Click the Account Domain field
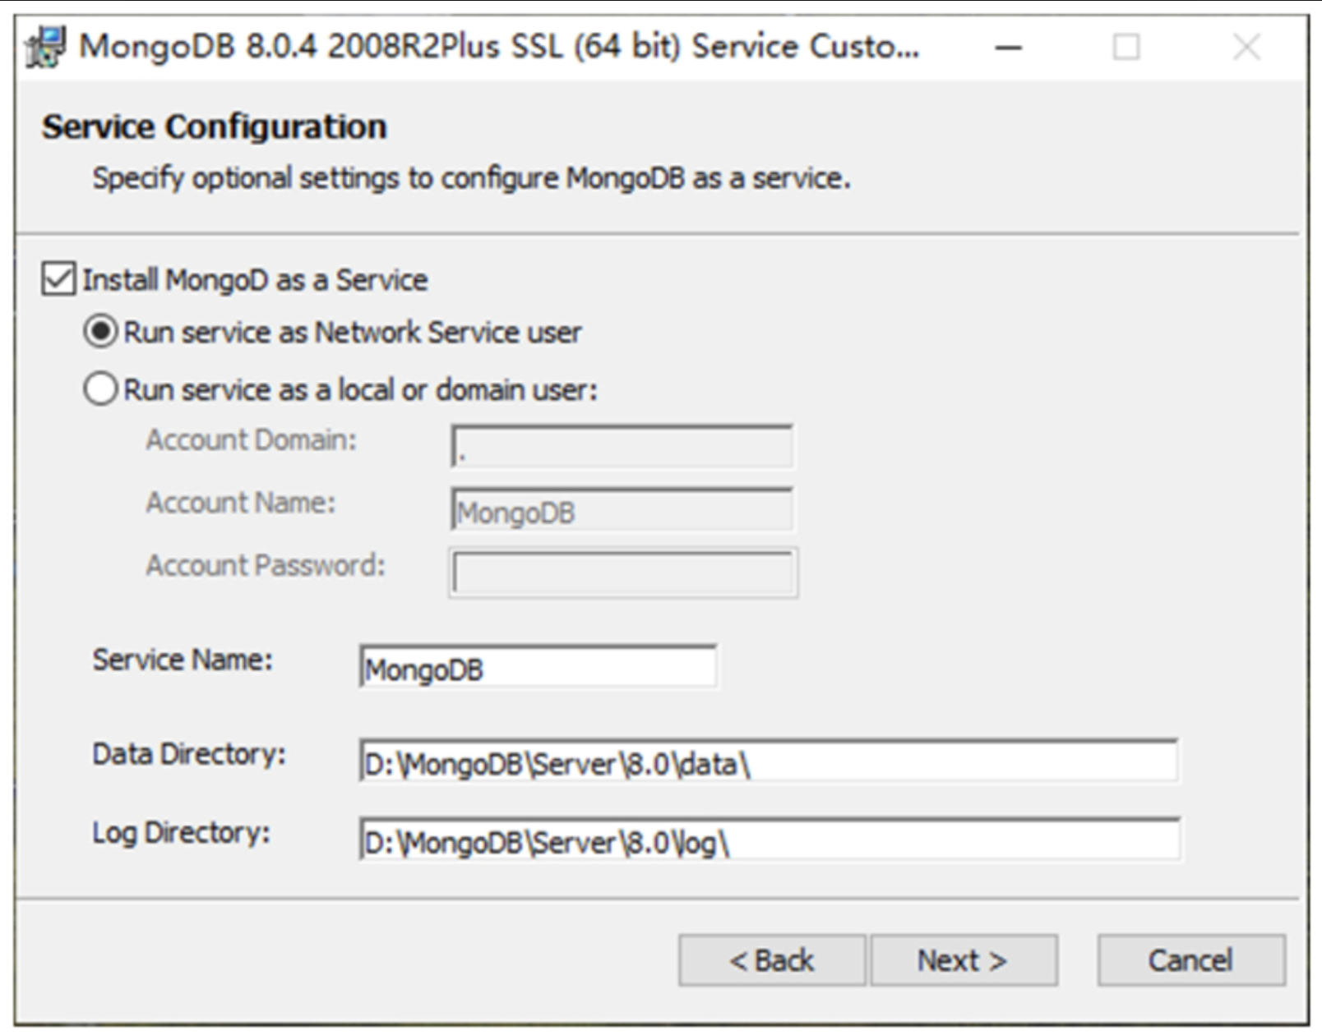1322x1035 pixels. click(x=622, y=447)
